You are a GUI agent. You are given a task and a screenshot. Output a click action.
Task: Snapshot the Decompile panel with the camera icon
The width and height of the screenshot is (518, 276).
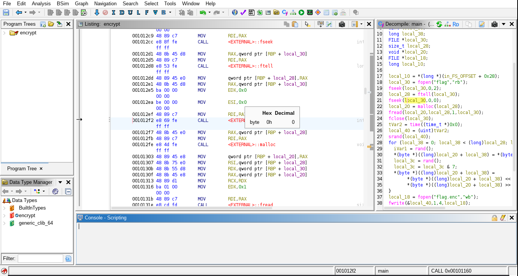(495, 24)
